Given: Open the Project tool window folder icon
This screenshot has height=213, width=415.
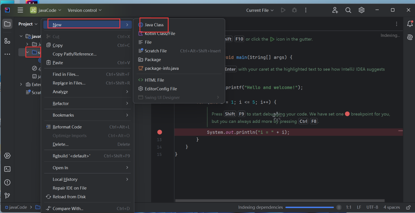Looking at the screenshot, I should [x=7, y=24].
